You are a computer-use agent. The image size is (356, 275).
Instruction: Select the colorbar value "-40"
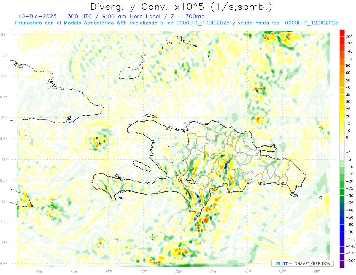[x=349, y=210]
